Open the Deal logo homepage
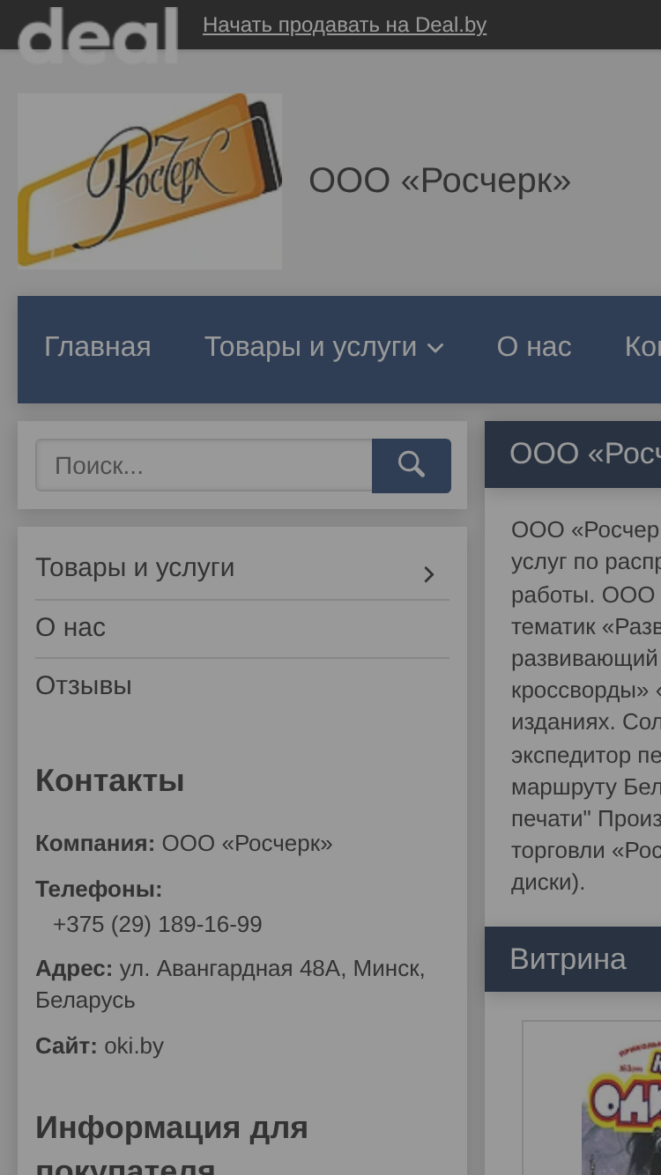The image size is (661, 1175). click(98, 34)
